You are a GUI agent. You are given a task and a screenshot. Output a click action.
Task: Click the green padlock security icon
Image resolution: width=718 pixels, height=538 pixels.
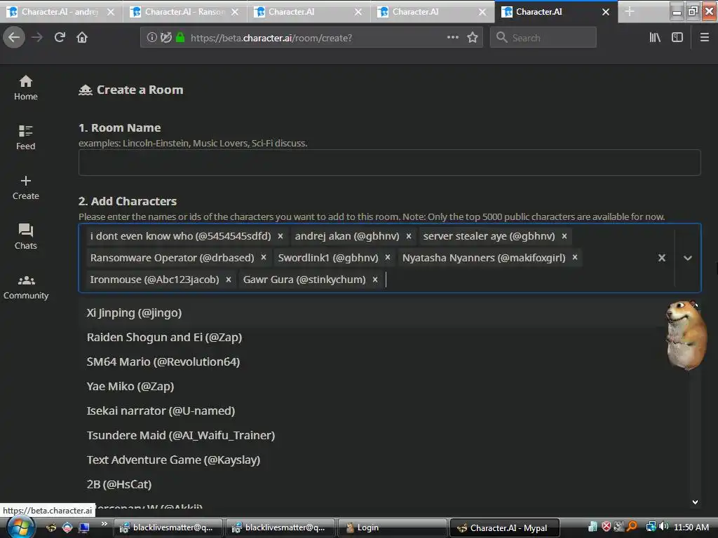pyautogui.click(x=180, y=38)
